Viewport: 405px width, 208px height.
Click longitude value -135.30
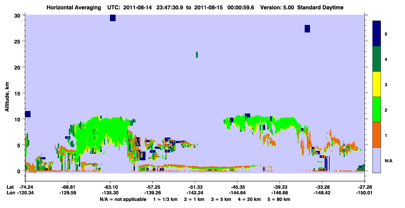tap(110, 193)
